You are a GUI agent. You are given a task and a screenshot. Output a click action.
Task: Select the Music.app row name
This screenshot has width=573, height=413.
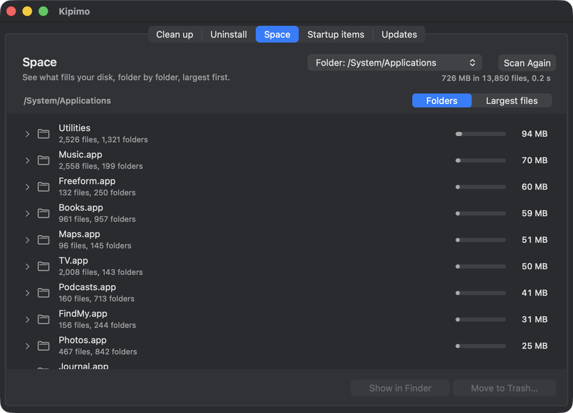(x=80, y=155)
